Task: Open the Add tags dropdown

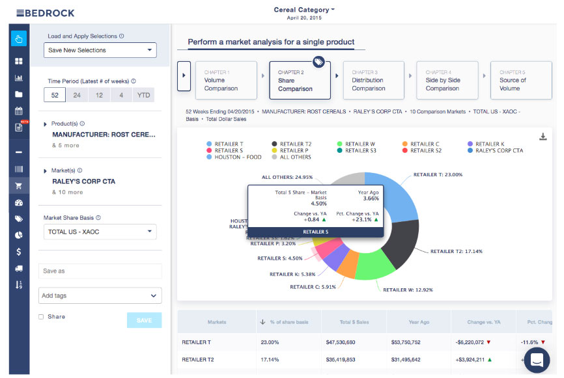Action: (100, 296)
